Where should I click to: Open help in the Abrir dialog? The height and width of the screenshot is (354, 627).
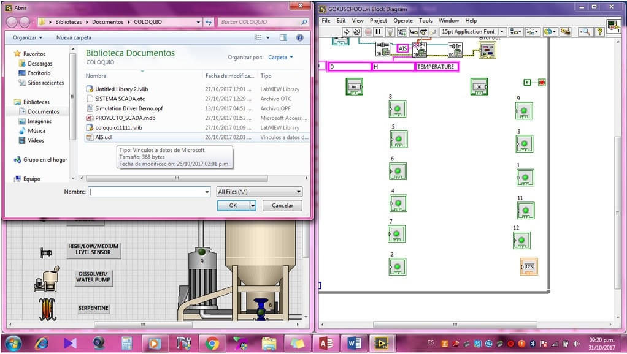tap(299, 37)
